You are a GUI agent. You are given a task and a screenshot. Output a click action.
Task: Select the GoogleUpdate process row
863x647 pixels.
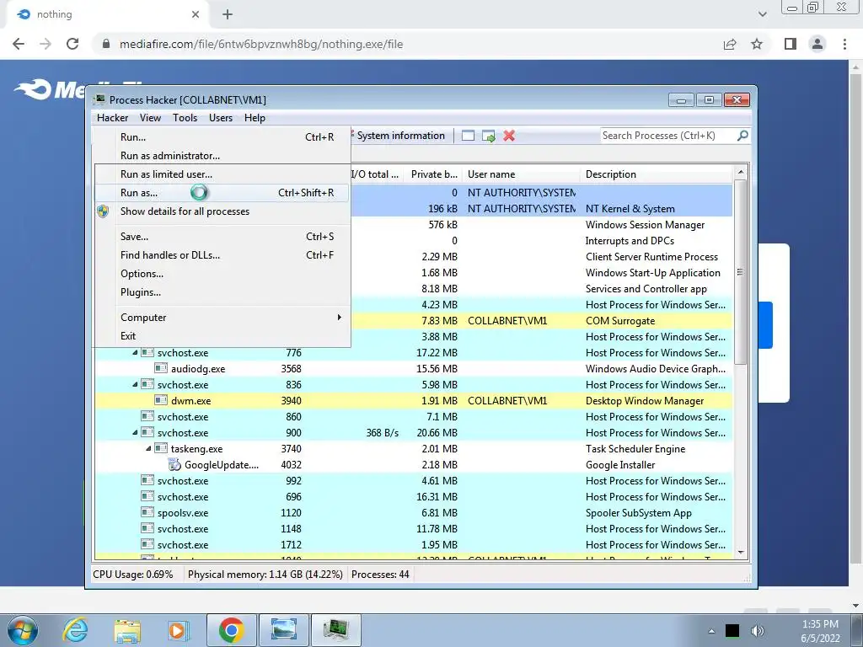[x=414, y=465]
